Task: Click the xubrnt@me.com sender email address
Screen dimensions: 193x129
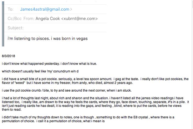Action: pos(79,19)
